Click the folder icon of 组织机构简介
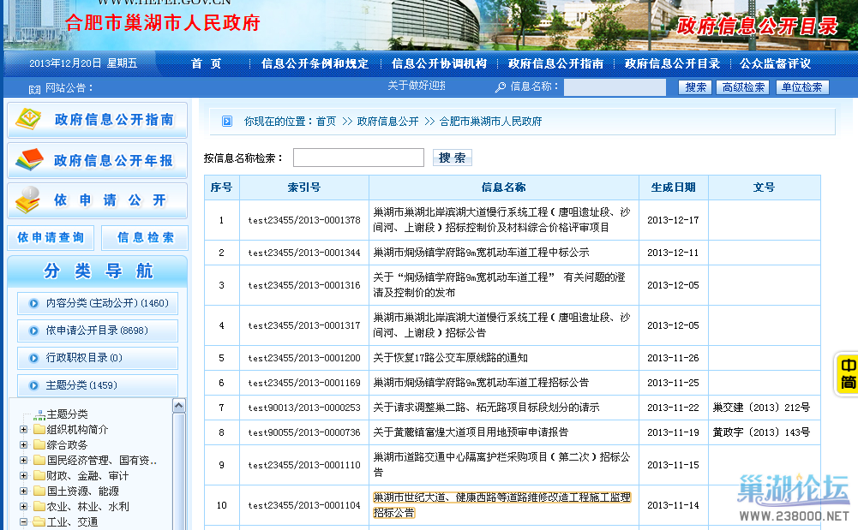 coord(39,429)
